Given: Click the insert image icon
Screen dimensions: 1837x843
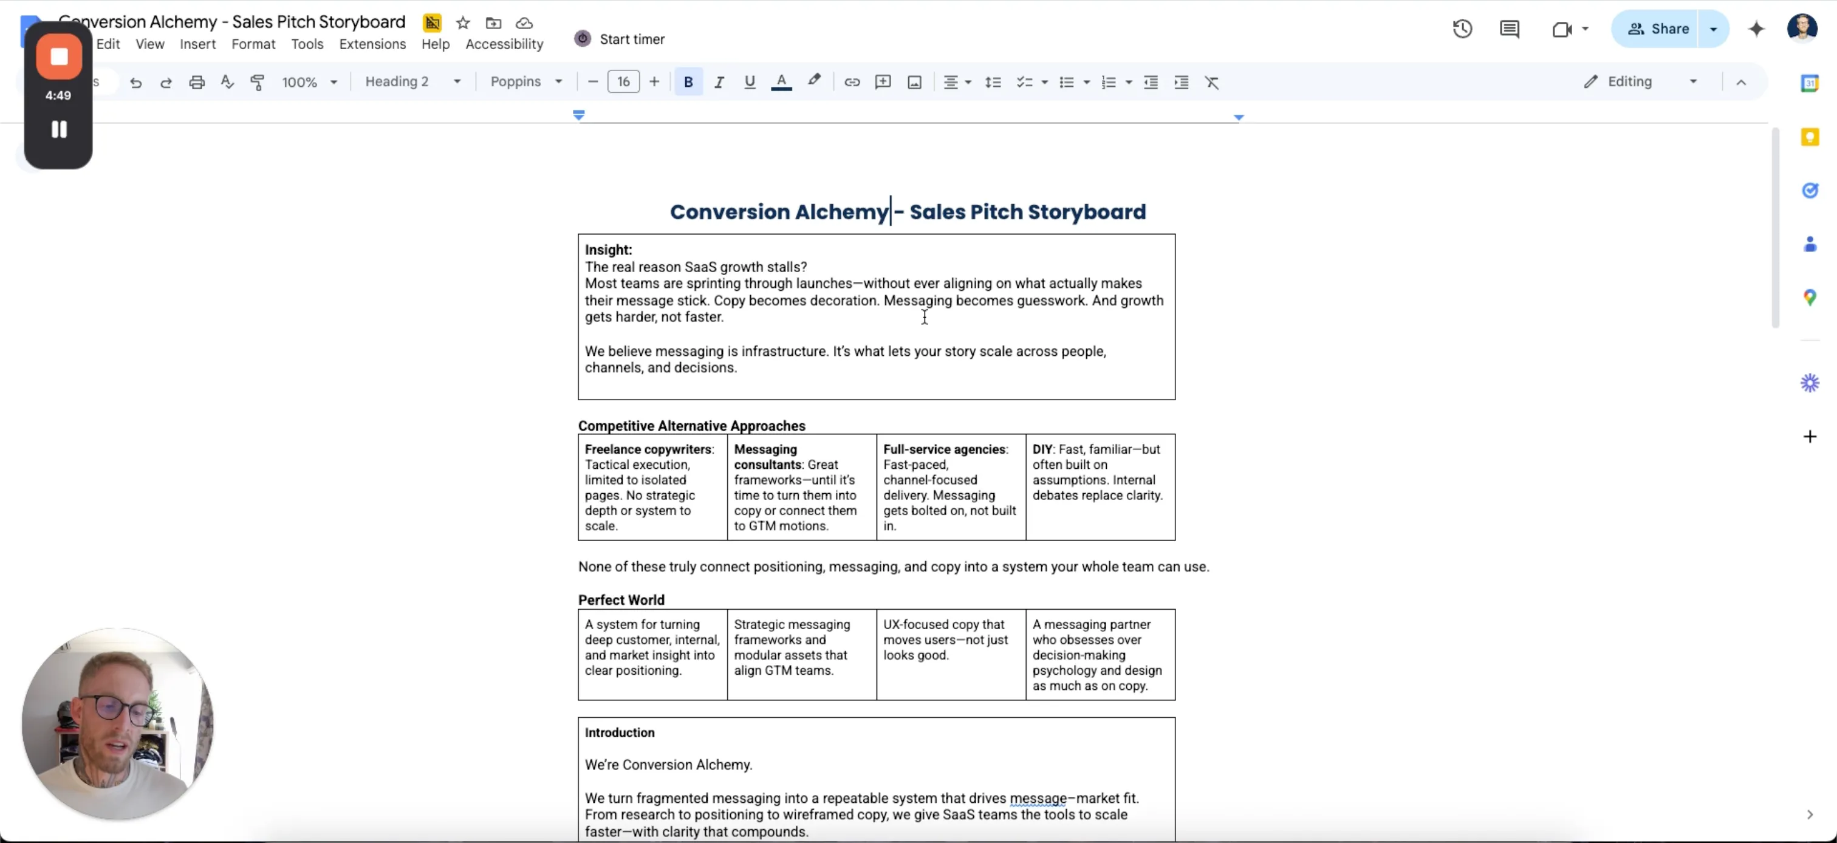Looking at the screenshot, I should pos(914,82).
